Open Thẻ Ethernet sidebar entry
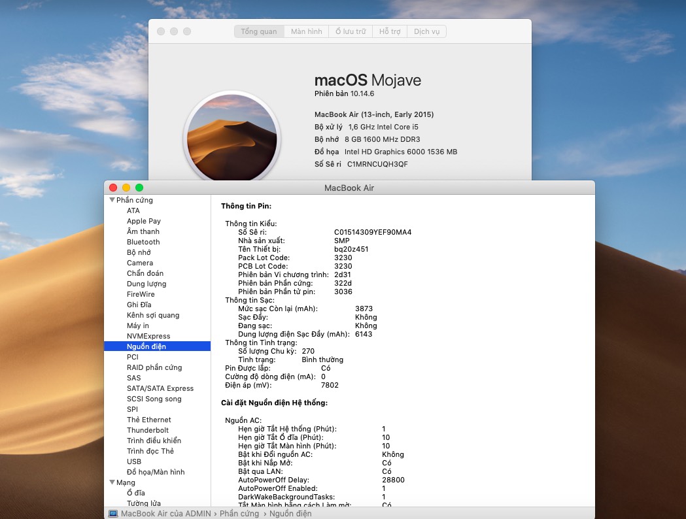The image size is (686, 519). pyautogui.click(x=148, y=420)
